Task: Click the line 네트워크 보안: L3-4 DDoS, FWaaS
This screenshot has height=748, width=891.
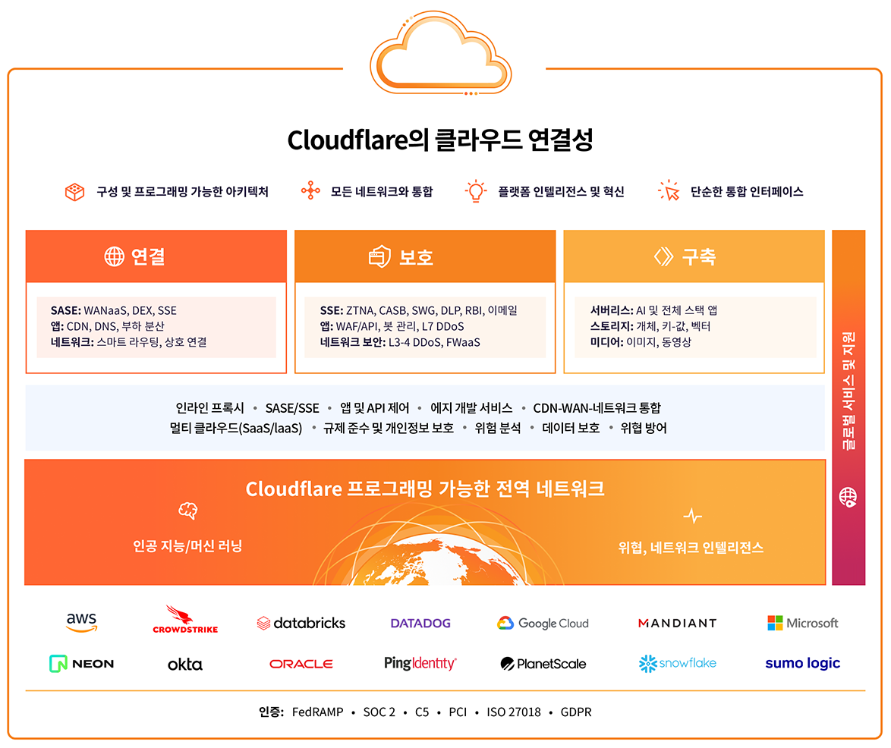Action: click(400, 342)
